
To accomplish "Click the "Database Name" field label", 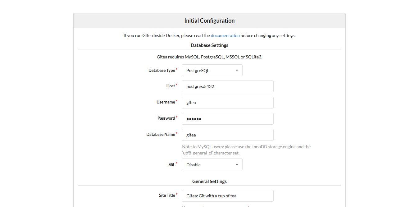I will (x=161, y=135).
